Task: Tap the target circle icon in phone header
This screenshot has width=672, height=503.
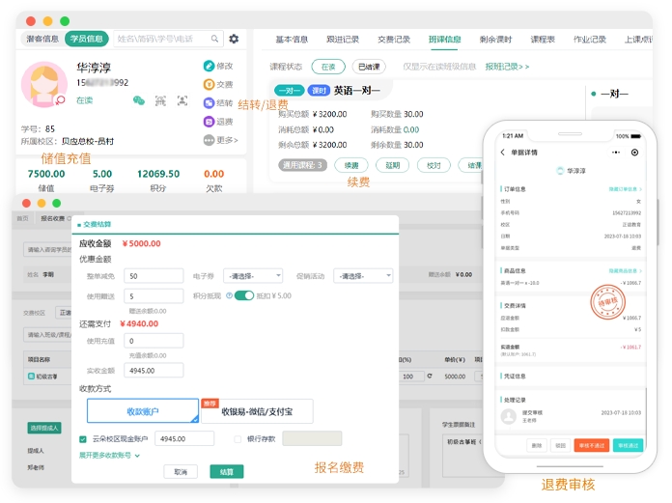Action: click(x=634, y=153)
